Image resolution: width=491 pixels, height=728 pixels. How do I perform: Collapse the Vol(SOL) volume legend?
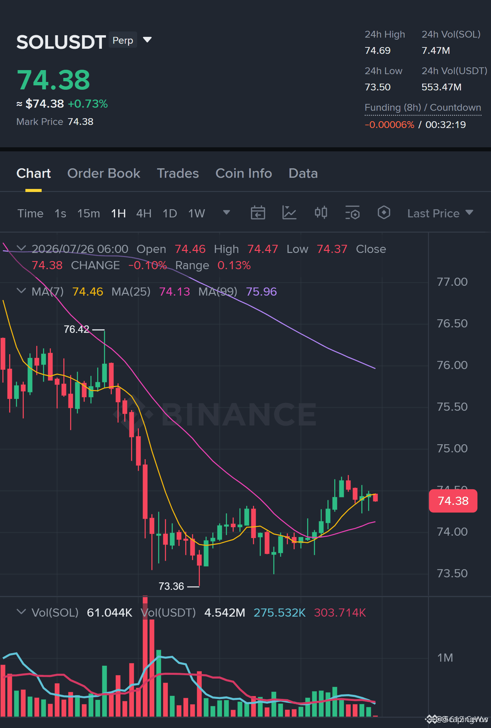click(21, 612)
